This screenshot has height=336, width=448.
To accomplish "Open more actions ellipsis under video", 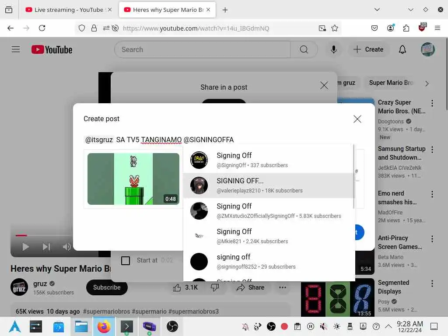I will pyautogui.click(x=283, y=287).
